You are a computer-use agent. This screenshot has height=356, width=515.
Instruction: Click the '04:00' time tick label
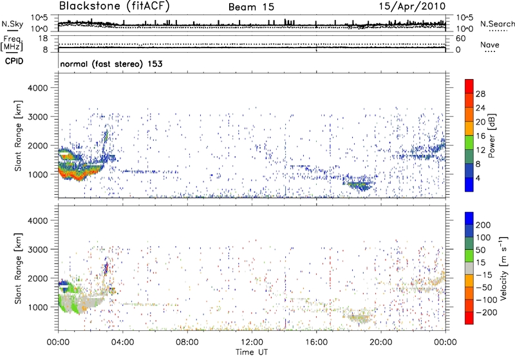122,343
